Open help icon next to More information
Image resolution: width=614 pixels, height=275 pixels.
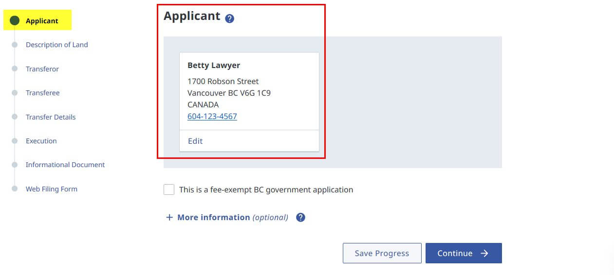click(x=301, y=217)
